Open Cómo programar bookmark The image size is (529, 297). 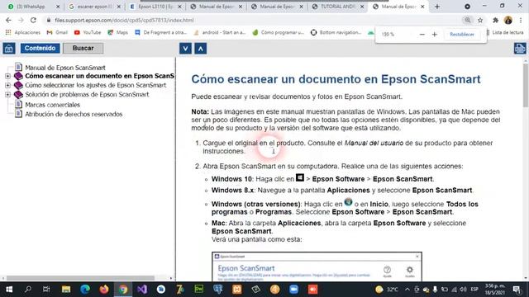pos(279,32)
